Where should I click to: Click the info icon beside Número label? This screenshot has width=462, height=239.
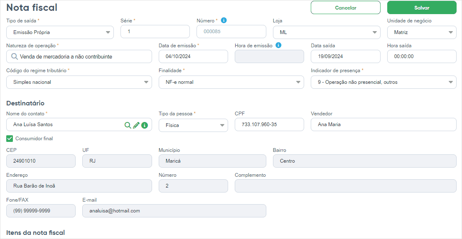224,20
